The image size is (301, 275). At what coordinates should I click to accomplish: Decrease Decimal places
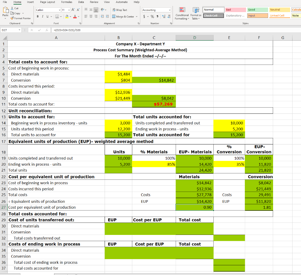[x=169, y=17]
